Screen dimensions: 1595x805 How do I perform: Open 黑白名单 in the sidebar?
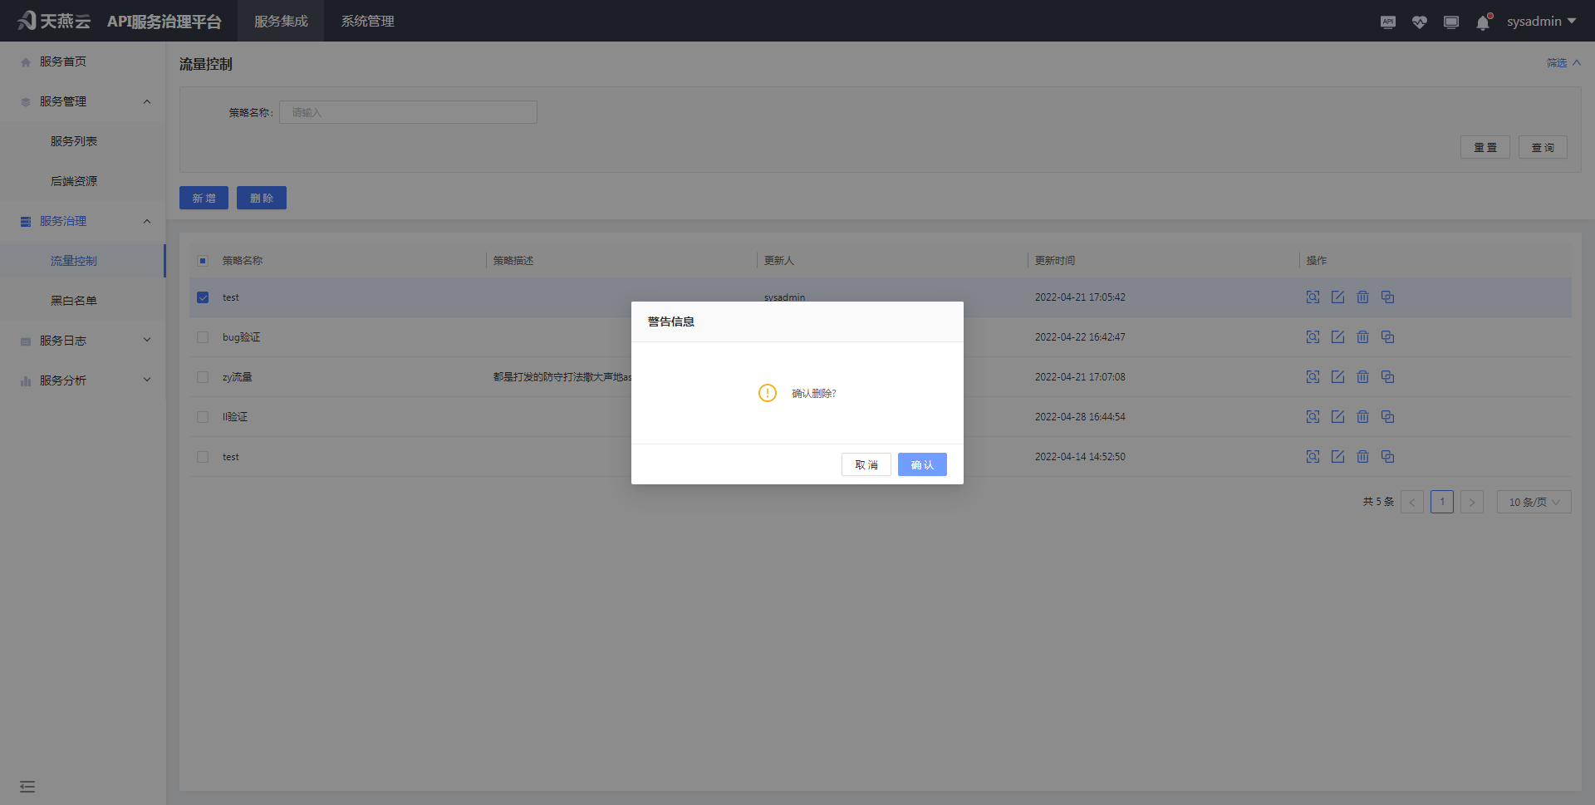coord(74,301)
